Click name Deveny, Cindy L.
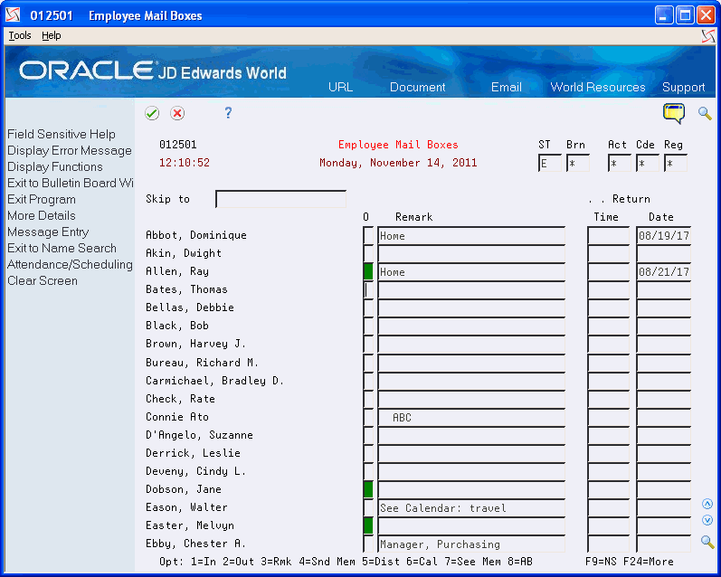 pos(196,471)
